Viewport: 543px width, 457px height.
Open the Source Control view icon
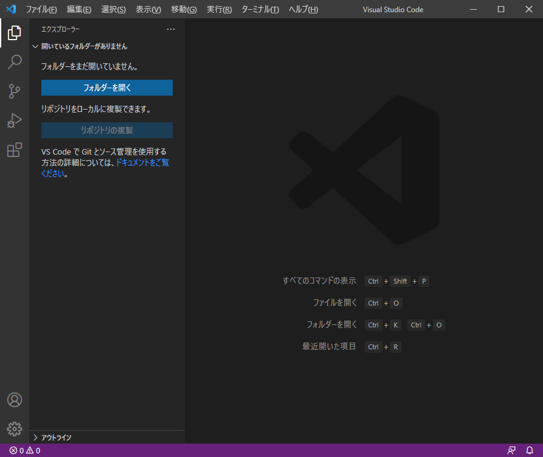tap(14, 91)
